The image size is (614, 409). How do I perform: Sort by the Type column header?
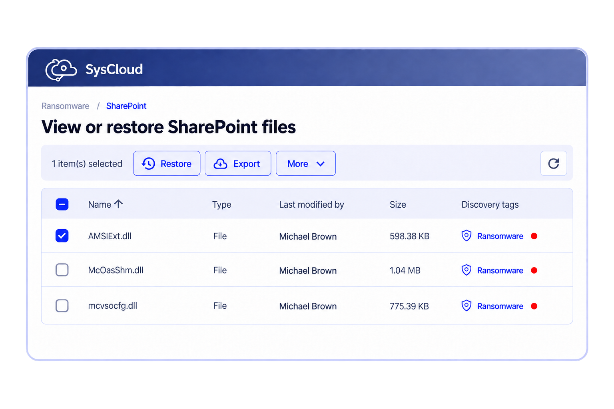pyautogui.click(x=222, y=204)
